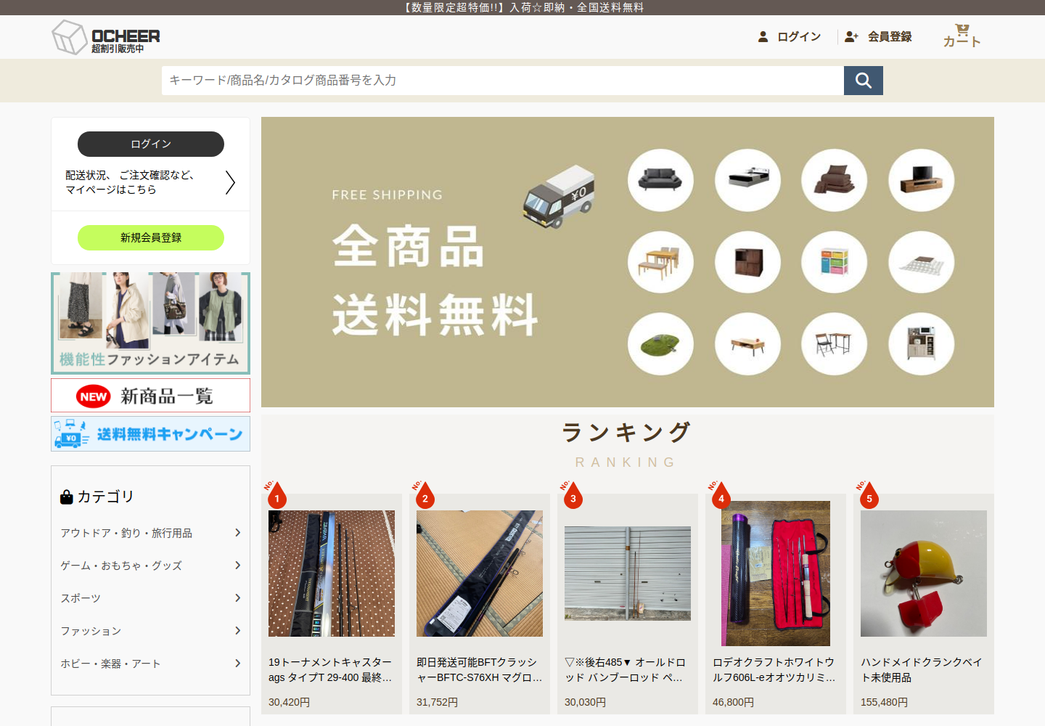This screenshot has height=726, width=1045.
Task: Open ranking No.2 BFTクラッシャー rod image
Action: tap(480, 574)
